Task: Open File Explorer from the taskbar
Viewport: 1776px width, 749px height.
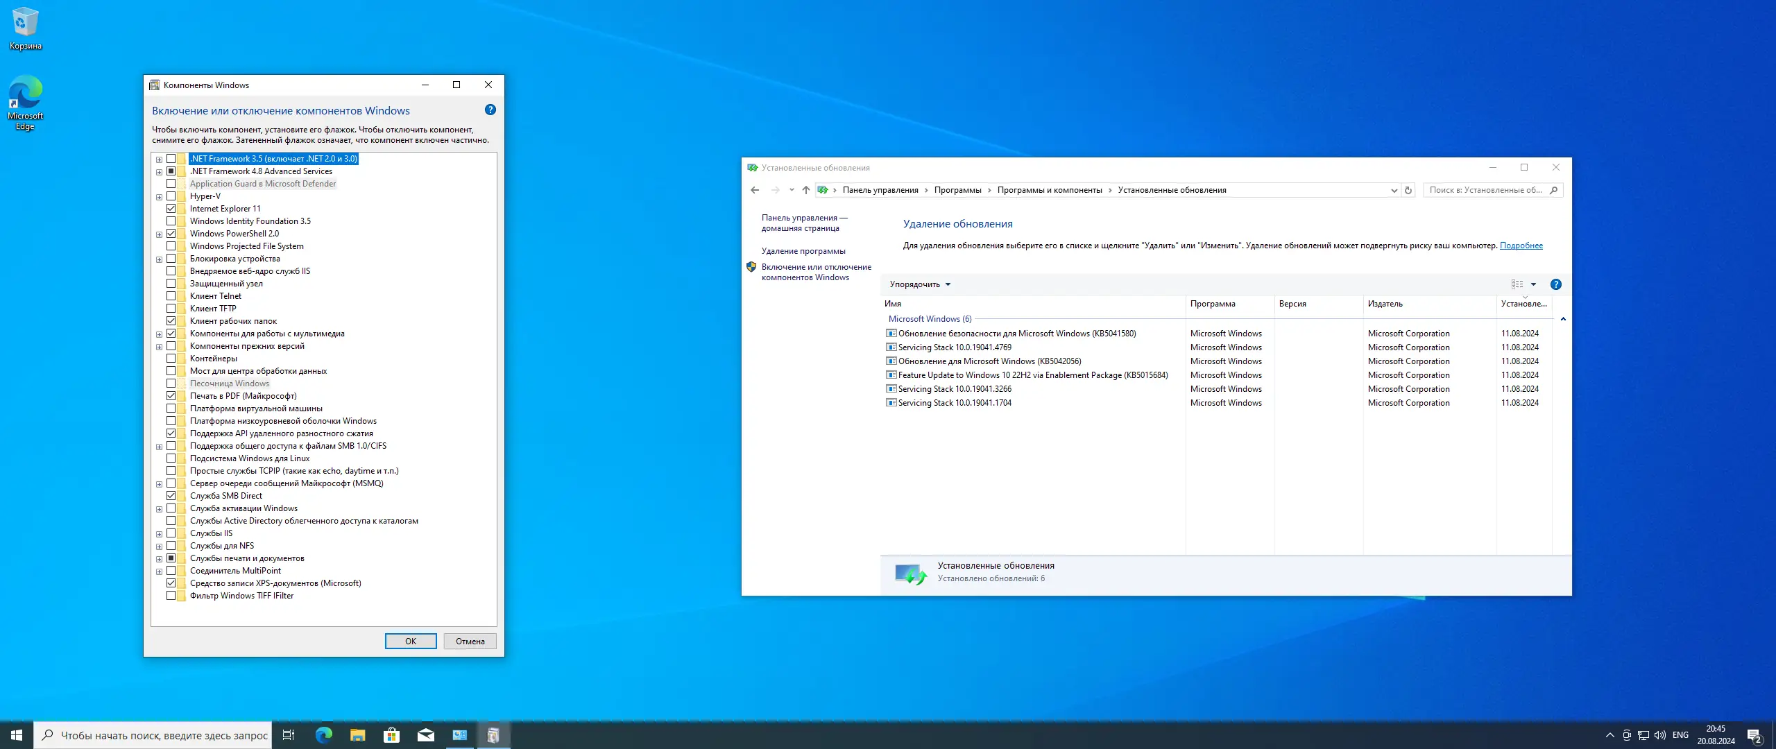Action: click(357, 735)
